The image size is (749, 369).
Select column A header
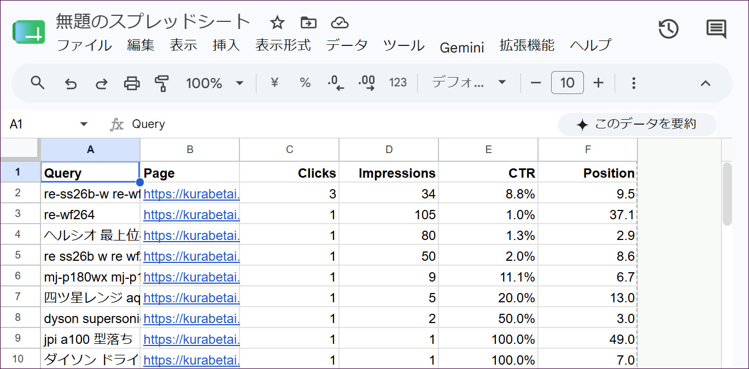coord(90,149)
